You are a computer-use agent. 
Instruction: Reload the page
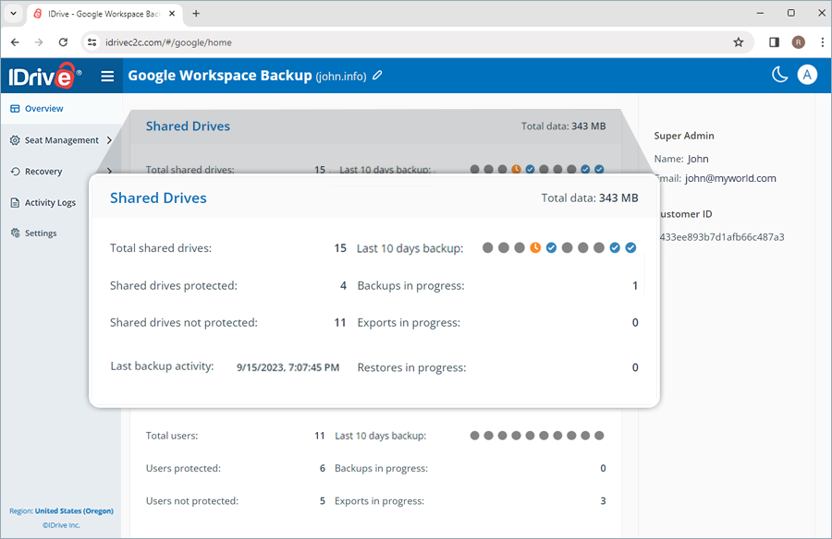63,42
